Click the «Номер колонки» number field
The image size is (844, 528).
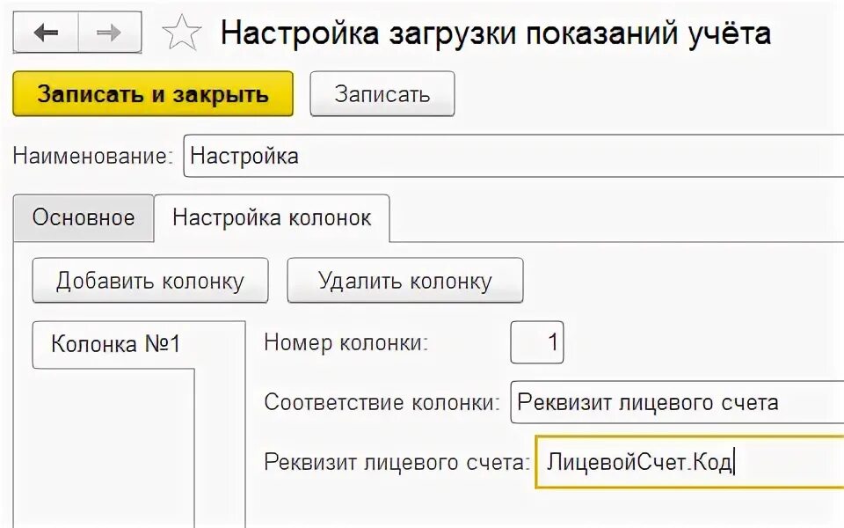coord(536,342)
